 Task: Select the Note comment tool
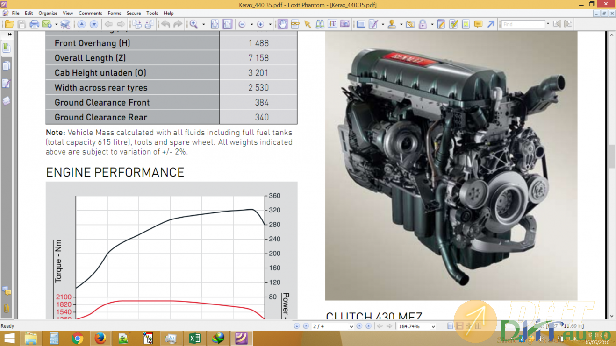click(x=478, y=24)
